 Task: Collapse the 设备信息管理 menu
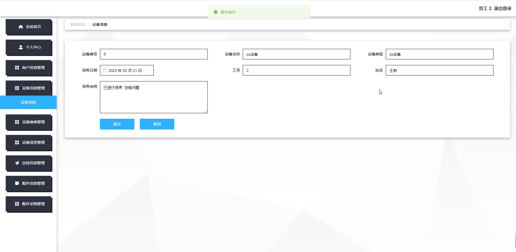click(29, 88)
